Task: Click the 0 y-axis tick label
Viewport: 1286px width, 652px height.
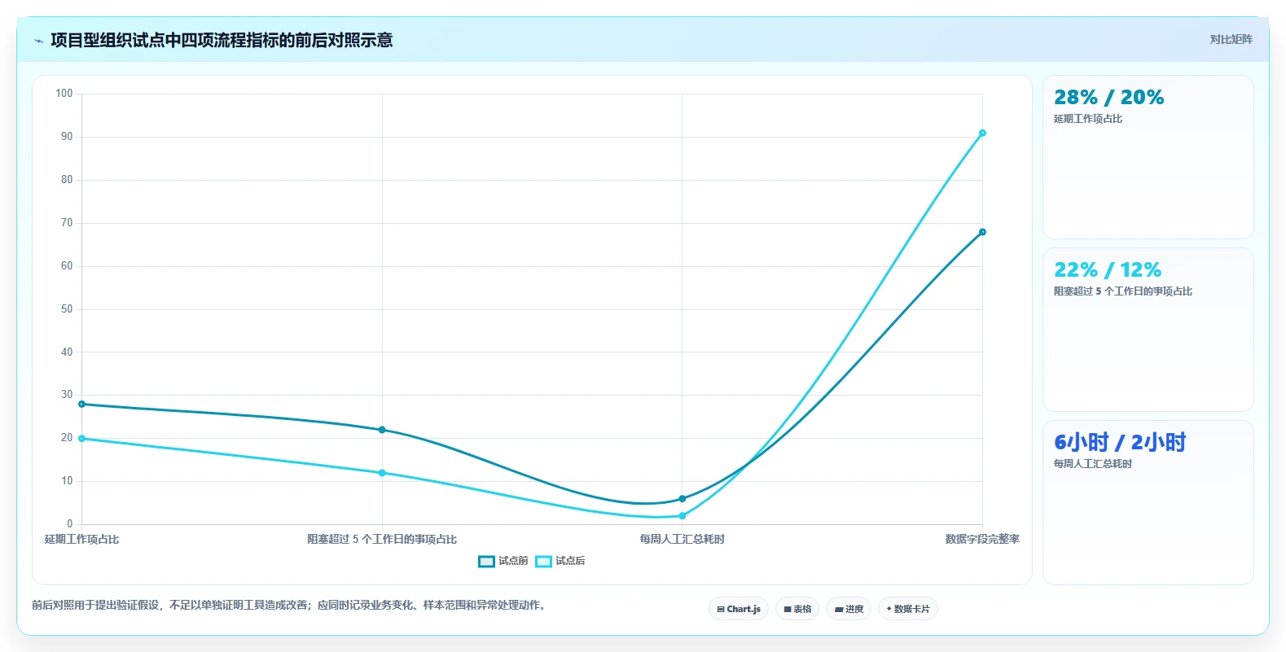Action: point(70,524)
